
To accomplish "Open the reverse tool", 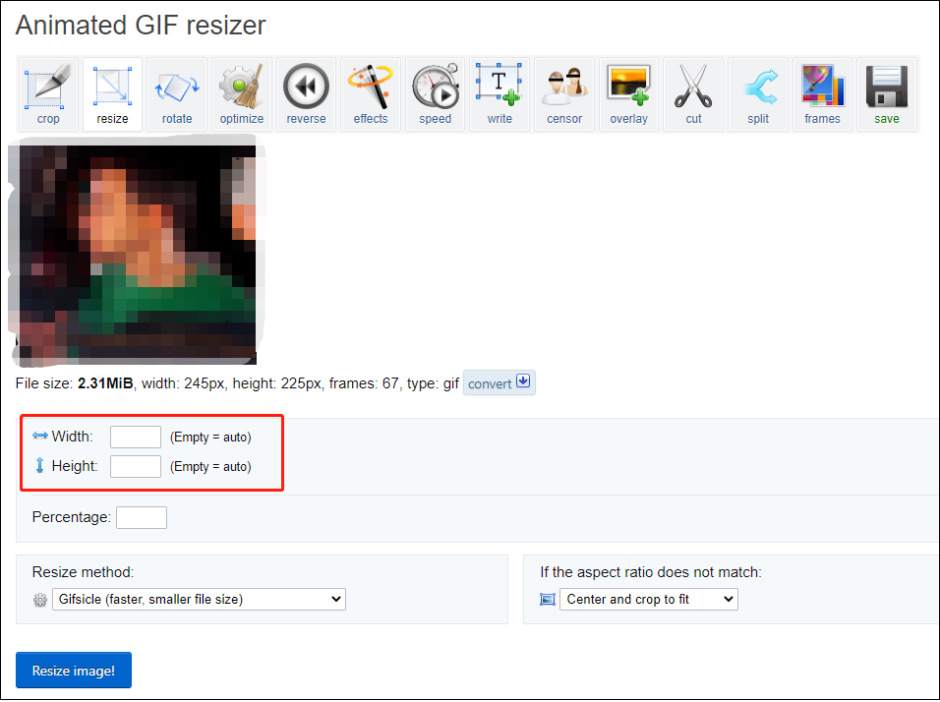I will pos(306,93).
